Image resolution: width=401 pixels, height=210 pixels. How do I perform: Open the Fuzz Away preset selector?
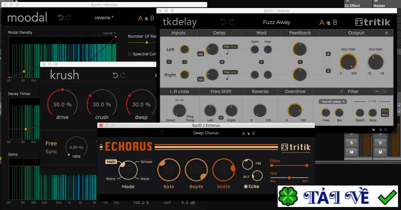277,22
